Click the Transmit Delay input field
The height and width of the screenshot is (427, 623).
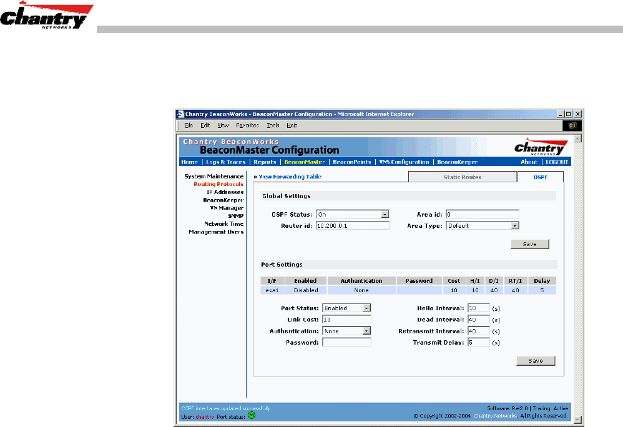[x=478, y=342]
